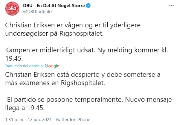Open the DBU profile avatar logo

tap(12, 9)
